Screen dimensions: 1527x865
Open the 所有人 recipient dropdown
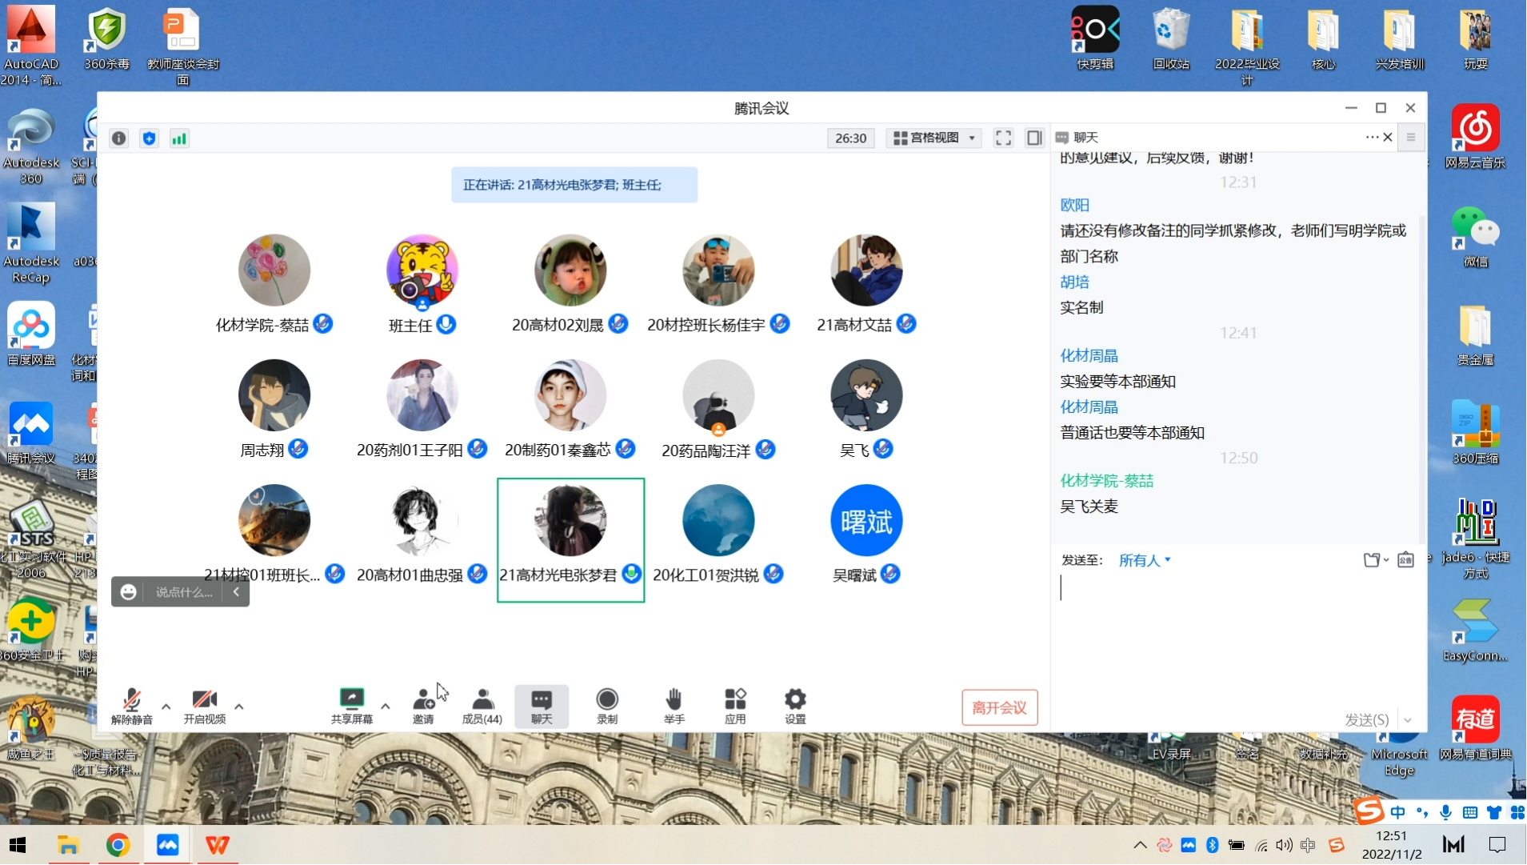click(1145, 560)
